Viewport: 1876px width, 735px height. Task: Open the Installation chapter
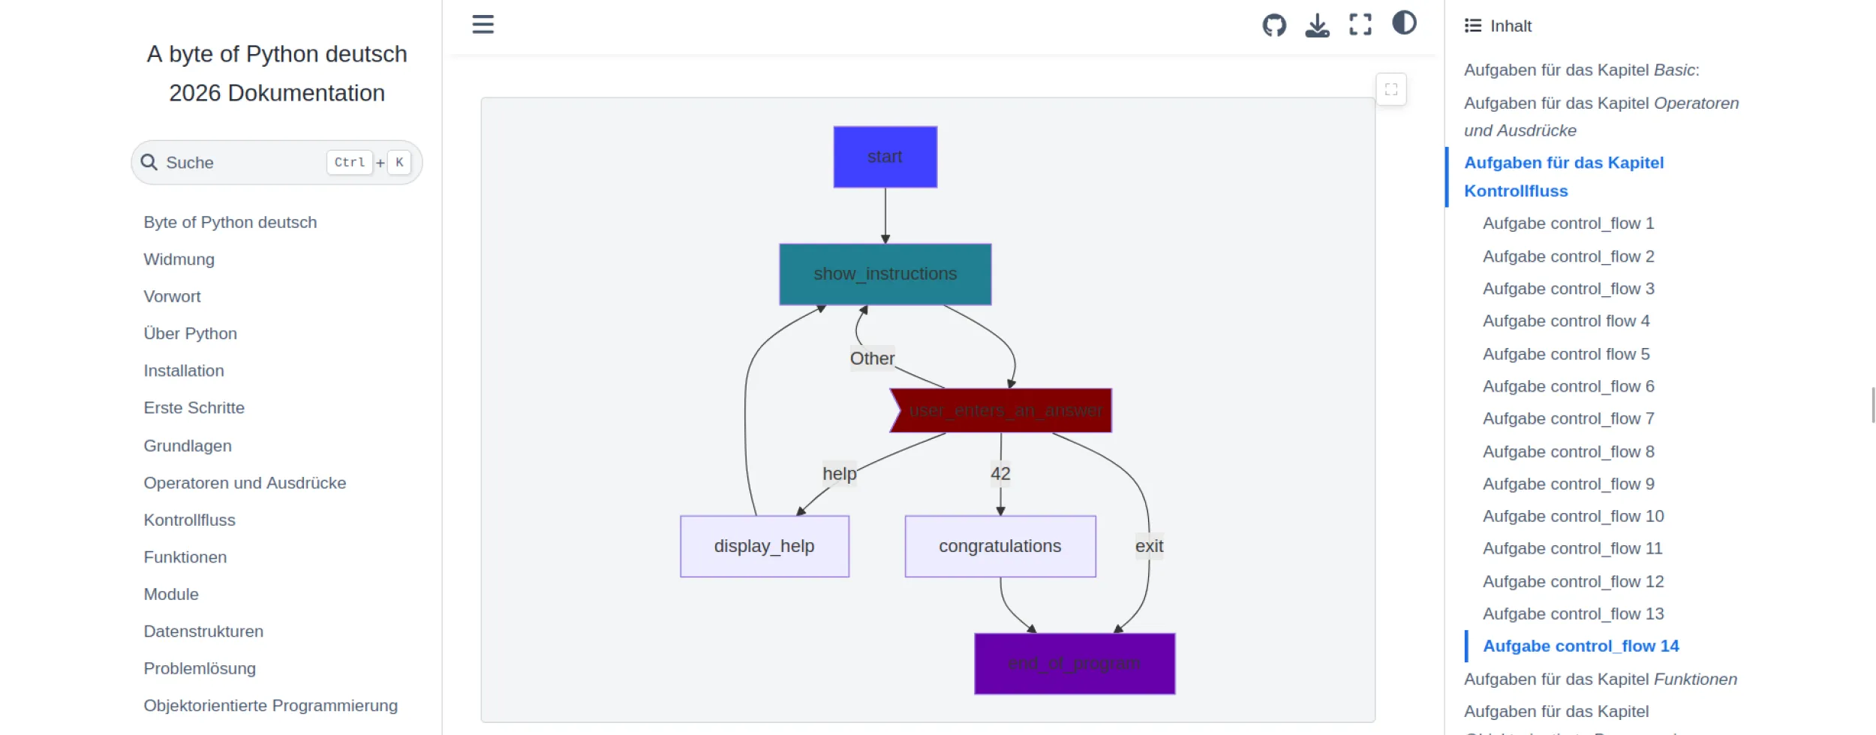(184, 370)
